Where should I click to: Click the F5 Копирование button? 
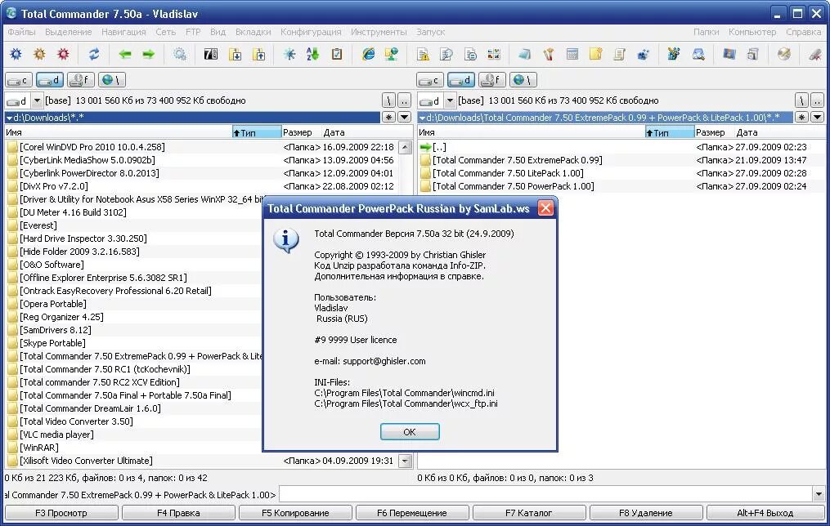[295, 513]
